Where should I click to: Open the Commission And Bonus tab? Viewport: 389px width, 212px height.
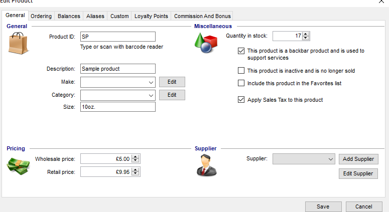[202, 16]
